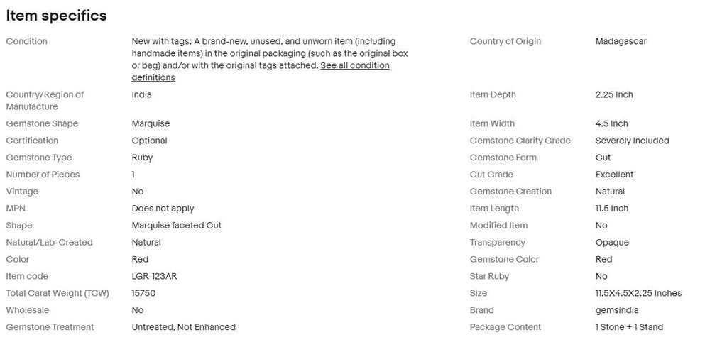Click the Severely Included clarity grade value
The height and width of the screenshot is (347, 727).
632,141
